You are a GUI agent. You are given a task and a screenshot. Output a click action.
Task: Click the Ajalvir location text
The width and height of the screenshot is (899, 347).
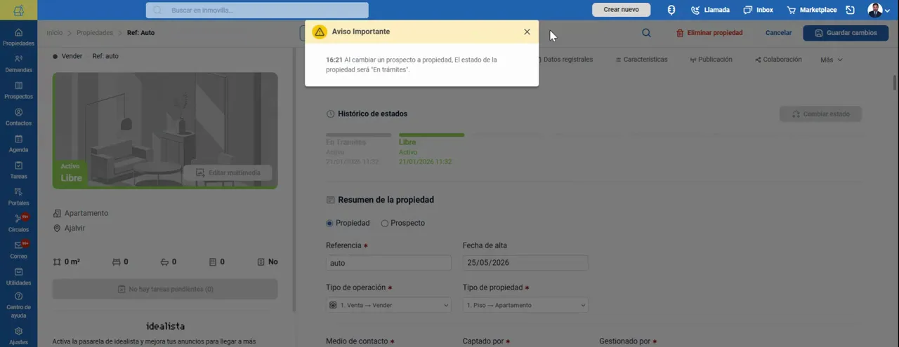click(x=74, y=229)
